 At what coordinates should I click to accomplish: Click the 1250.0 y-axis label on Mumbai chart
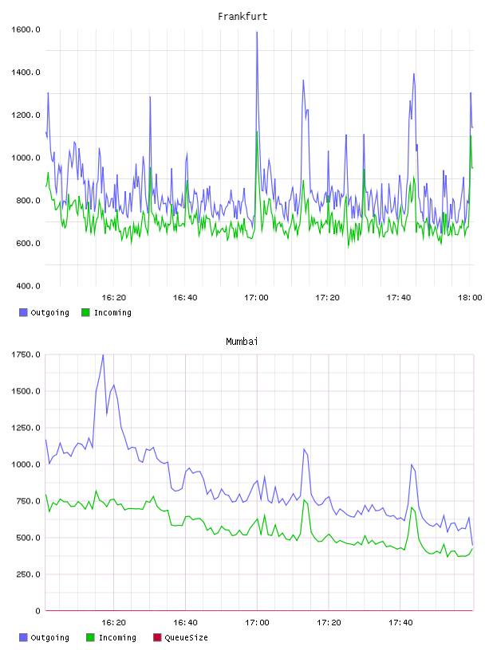coord(26,428)
